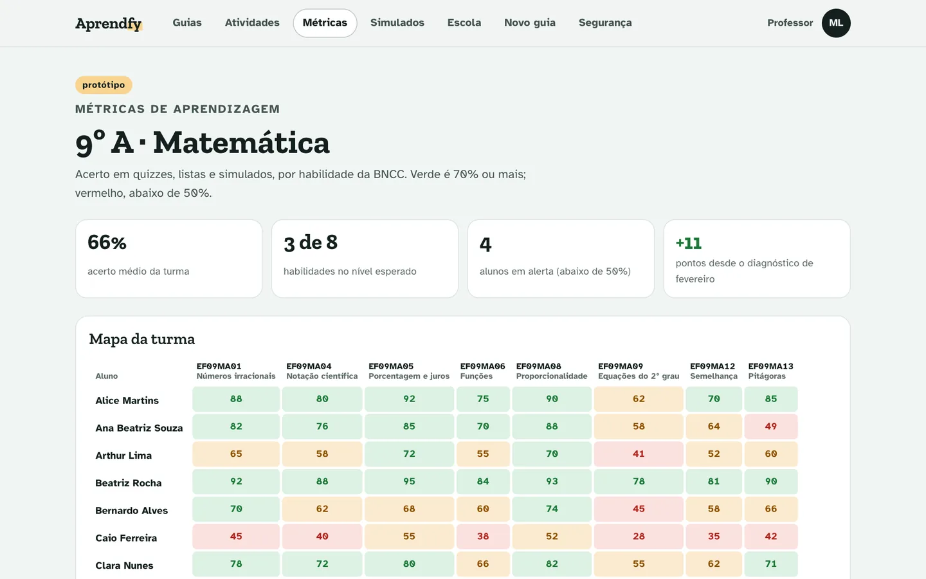The image size is (926, 579).
Task: Click Ana Beatriz Souza's Pitágoras score 49
Action: [771, 427]
